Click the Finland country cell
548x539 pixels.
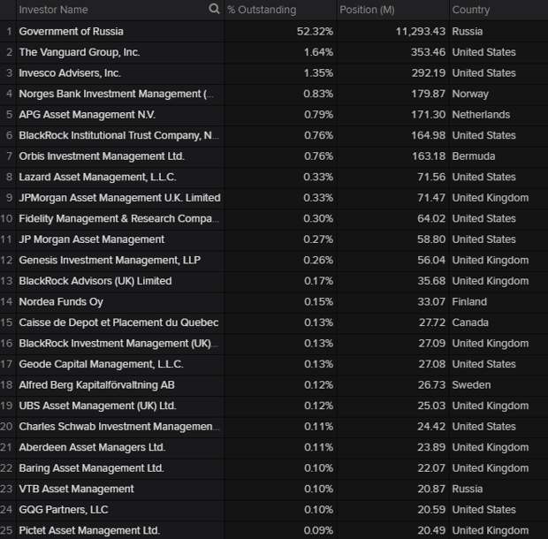coord(469,302)
